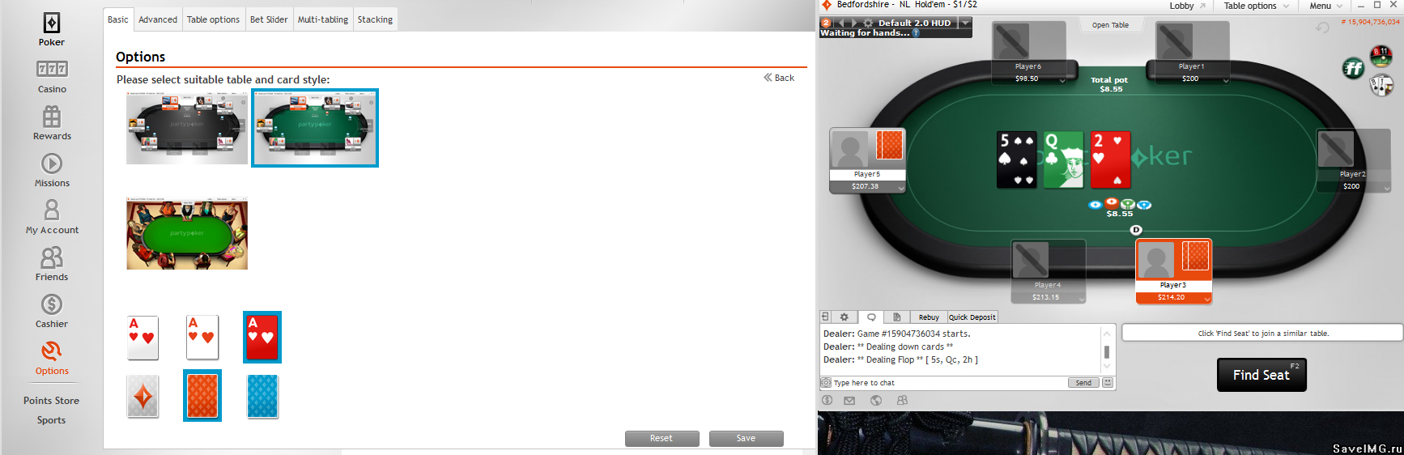Expand Player1 seat dropdown arrow
Image resolution: width=1404 pixels, height=455 pixels.
coord(1226,80)
